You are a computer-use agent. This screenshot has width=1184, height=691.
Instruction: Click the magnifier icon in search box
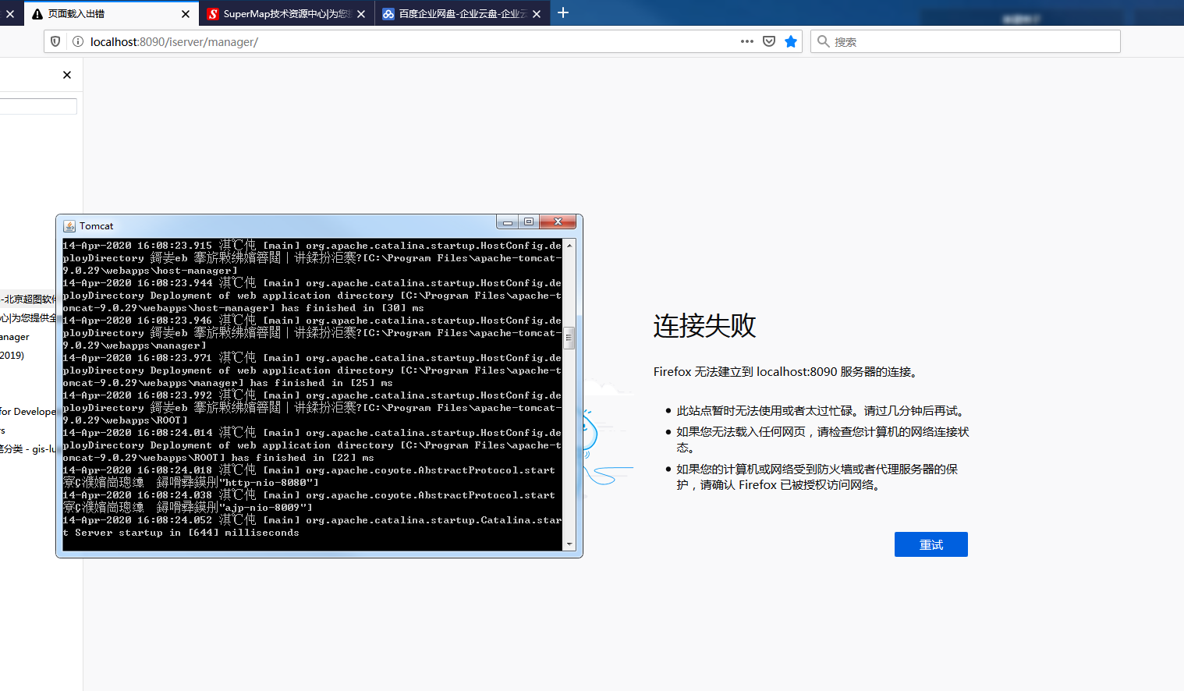click(823, 41)
